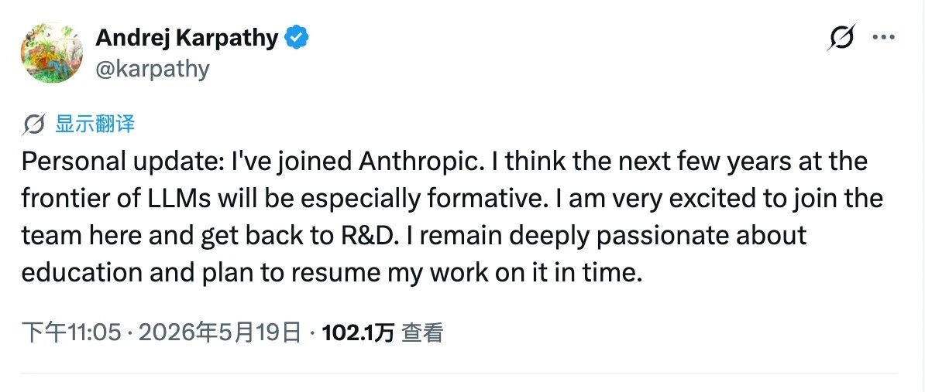
Task: Click the Andrej Karpathy display name
Action: tap(187, 38)
